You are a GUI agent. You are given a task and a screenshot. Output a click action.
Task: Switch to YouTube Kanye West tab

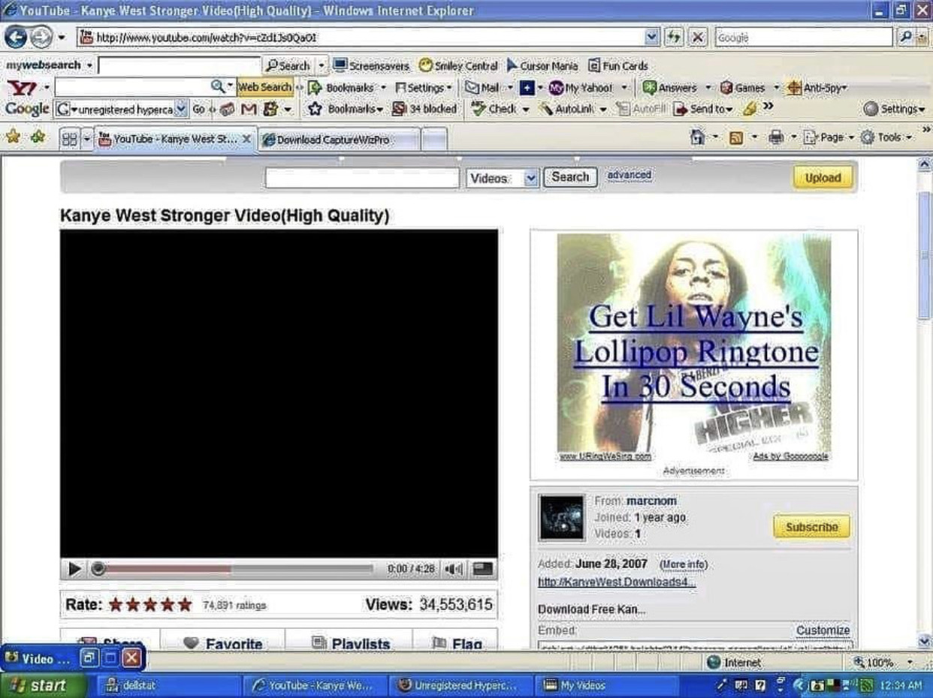point(175,139)
